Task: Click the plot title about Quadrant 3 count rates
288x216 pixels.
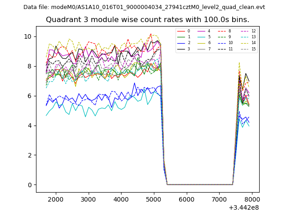Action: pyautogui.click(x=148, y=20)
